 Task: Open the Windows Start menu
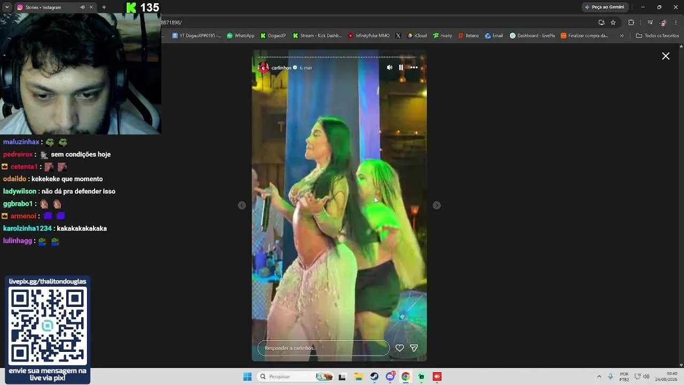[247, 376]
